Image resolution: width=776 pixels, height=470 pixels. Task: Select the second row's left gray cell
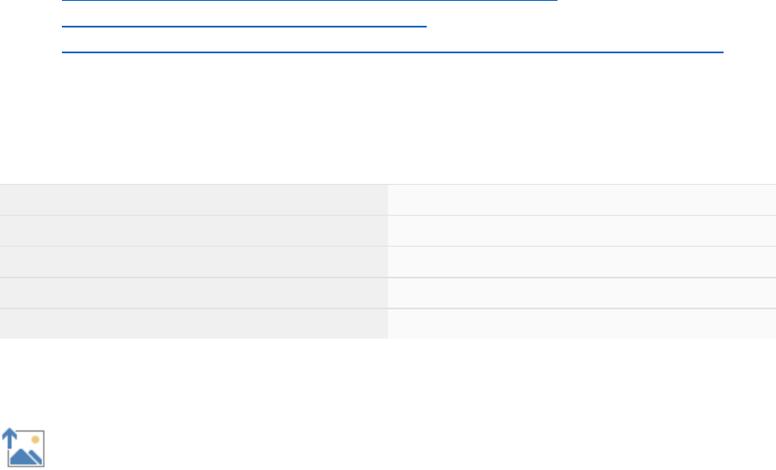pyautogui.click(x=194, y=230)
